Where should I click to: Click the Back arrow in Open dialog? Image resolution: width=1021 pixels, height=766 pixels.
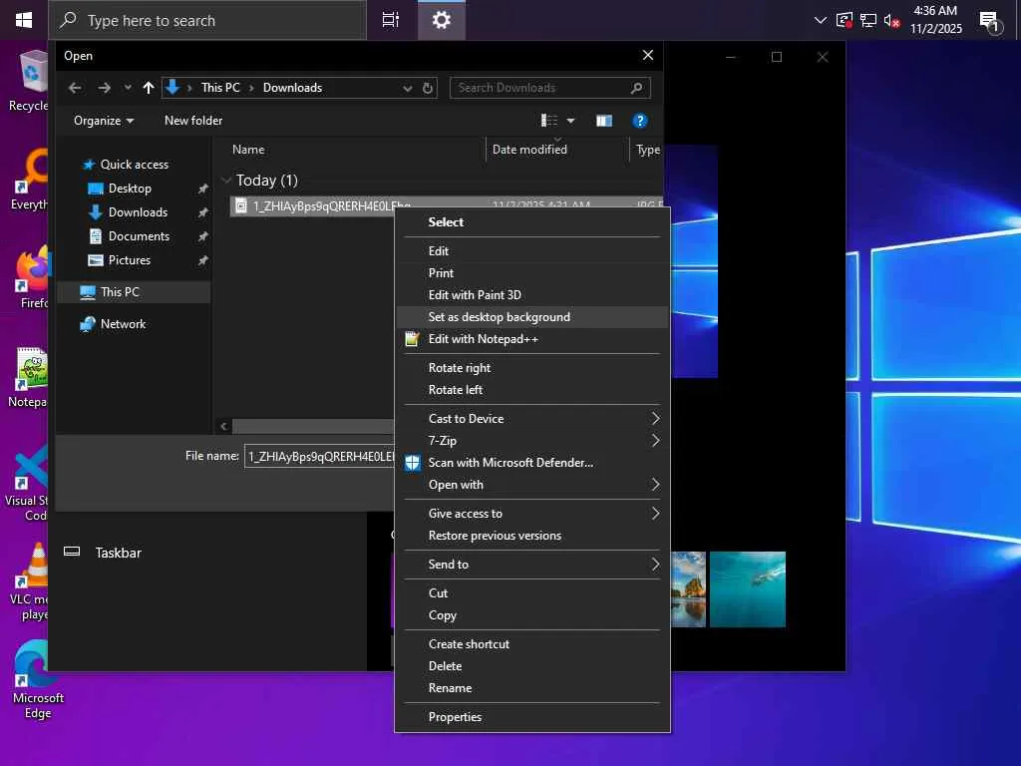point(75,88)
